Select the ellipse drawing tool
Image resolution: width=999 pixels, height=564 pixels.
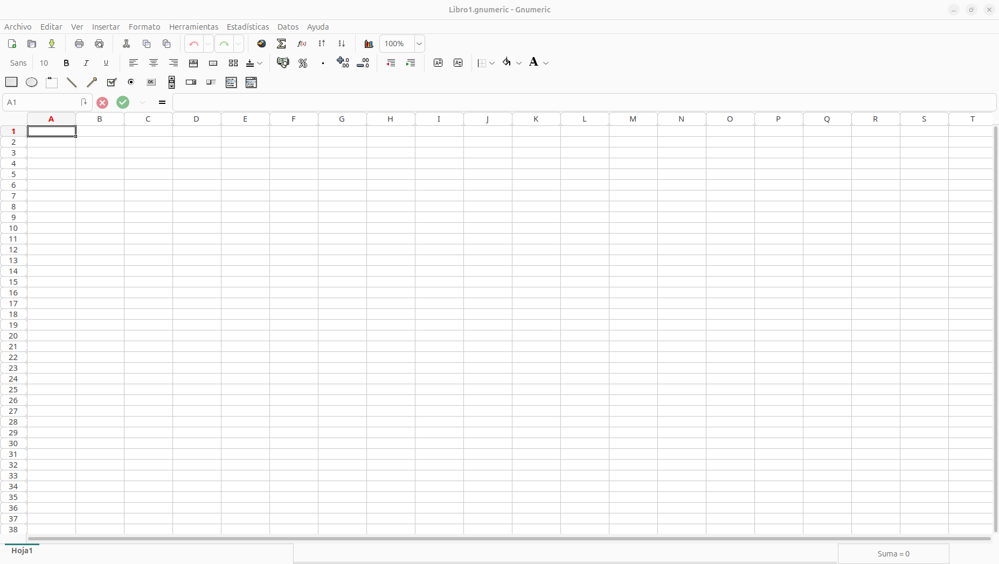(x=32, y=82)
